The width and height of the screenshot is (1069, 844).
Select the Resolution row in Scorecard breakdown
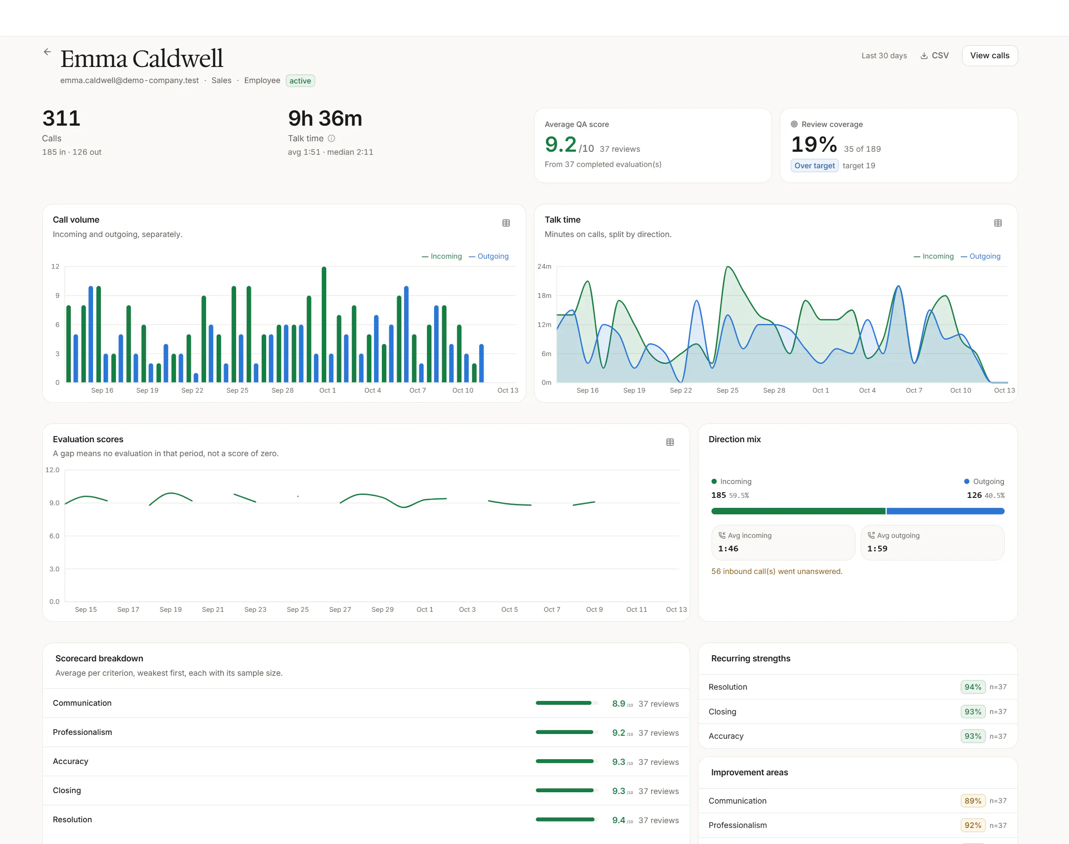tap(366, 820)
